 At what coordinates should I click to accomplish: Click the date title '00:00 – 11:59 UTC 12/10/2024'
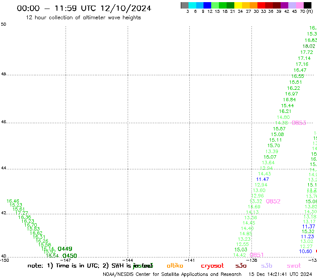coord(84,8)
